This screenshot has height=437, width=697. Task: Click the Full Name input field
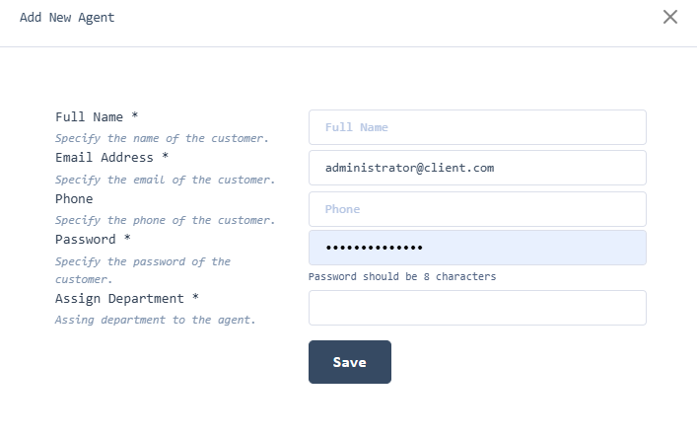477,127
